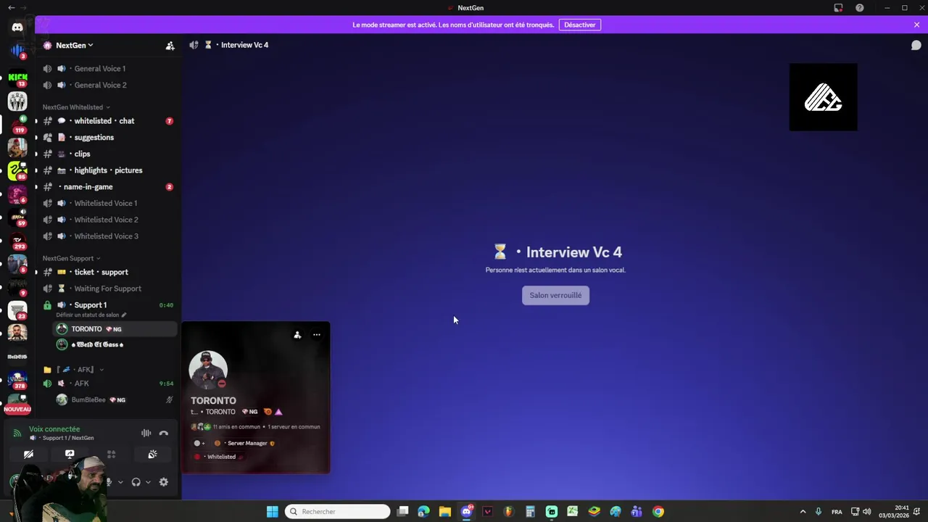Click 'Désactiver' streamer mode button

click(580, 25)
